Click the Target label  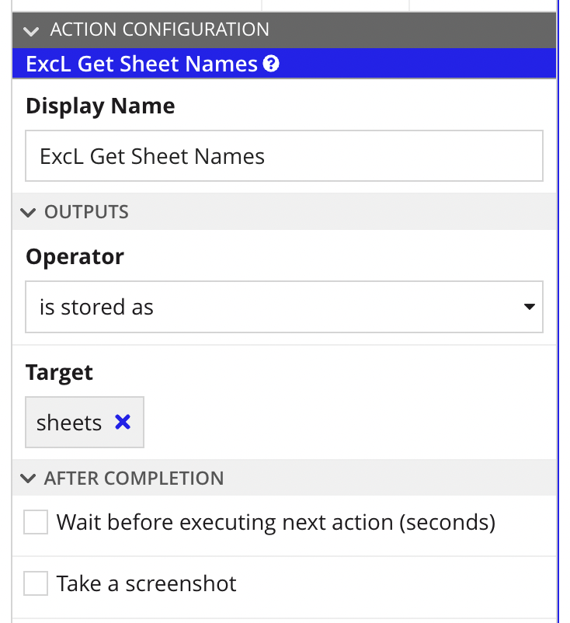click(59, 372)
